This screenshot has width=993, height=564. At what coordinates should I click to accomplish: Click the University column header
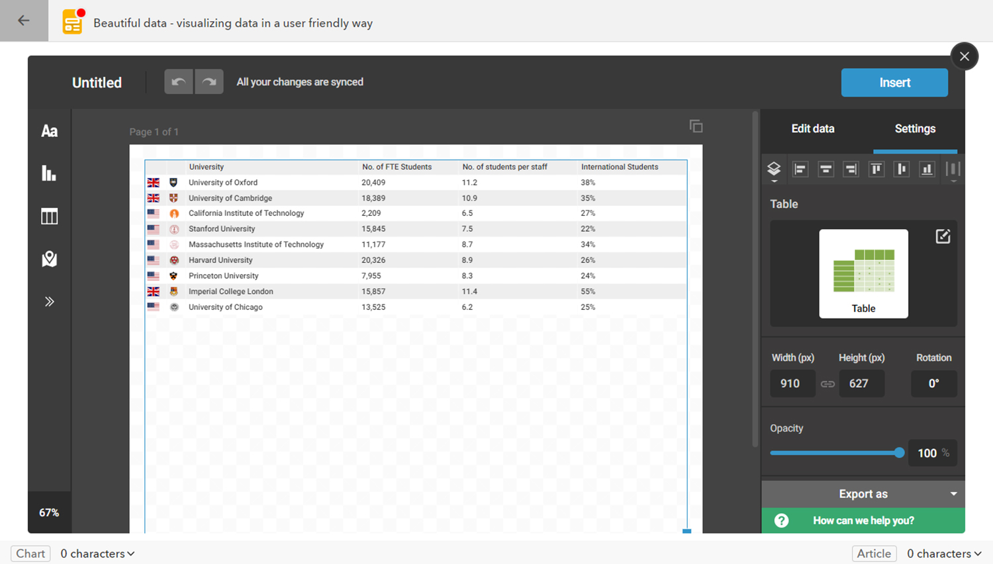click(207, 167)
